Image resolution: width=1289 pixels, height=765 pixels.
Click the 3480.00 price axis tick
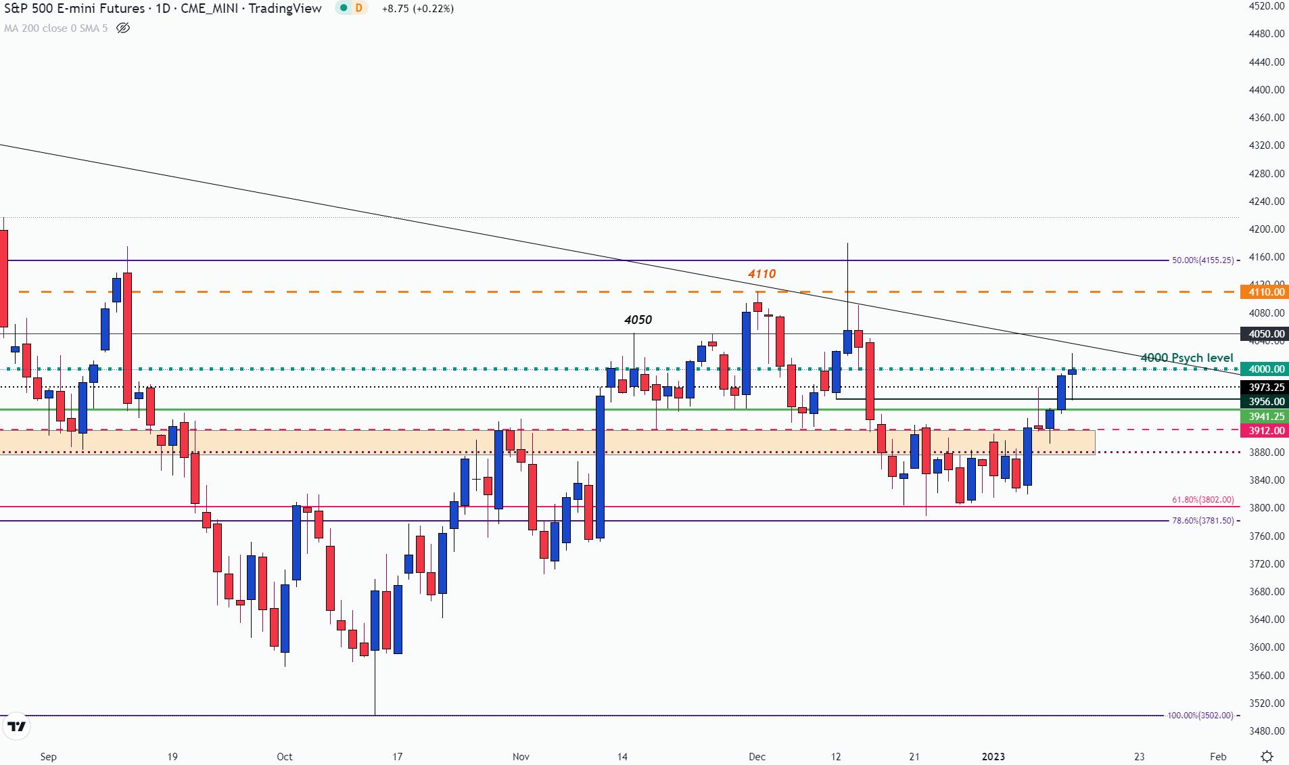1266,731
